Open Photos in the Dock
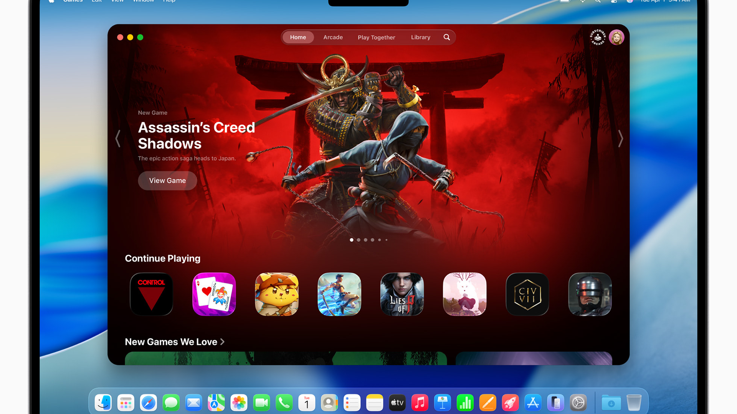This screenshot has height=414, width=737. [239, 403]
